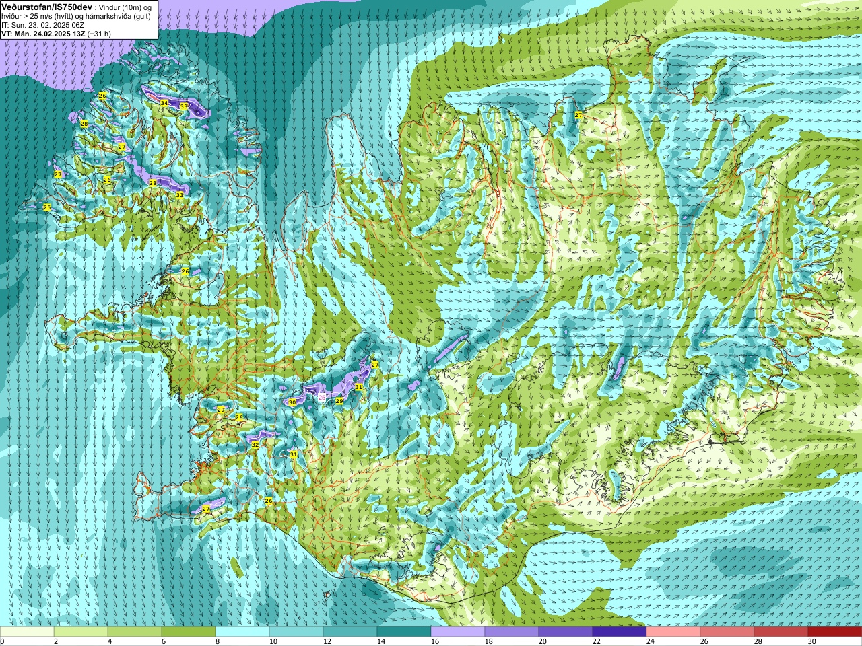Click the pale cyan 8–10 legend segment
862x646 pixels.
coord(242,632)
